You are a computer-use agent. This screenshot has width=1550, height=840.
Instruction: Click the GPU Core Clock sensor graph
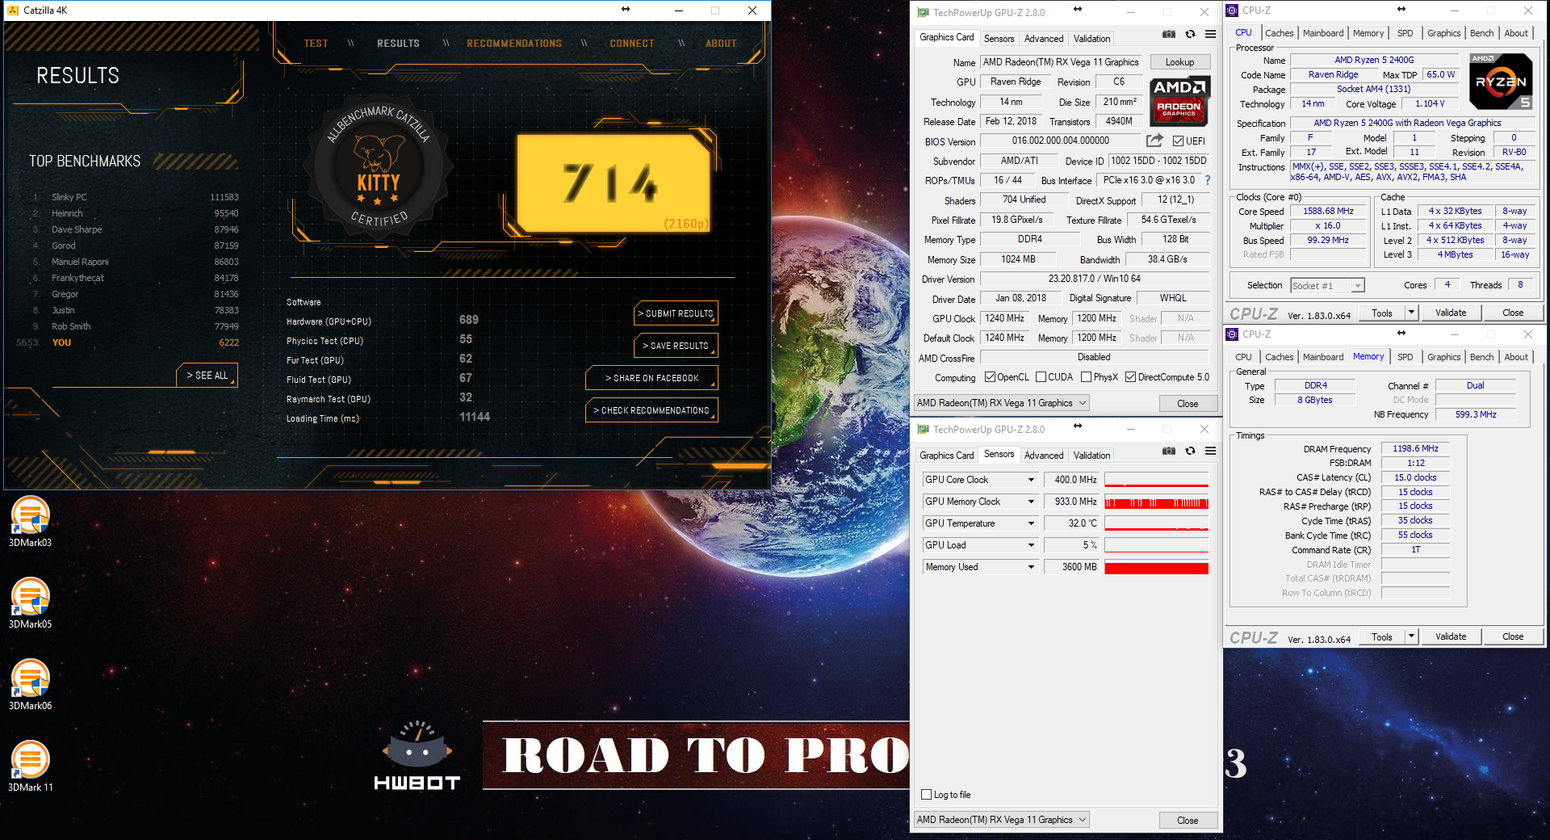1156,480
